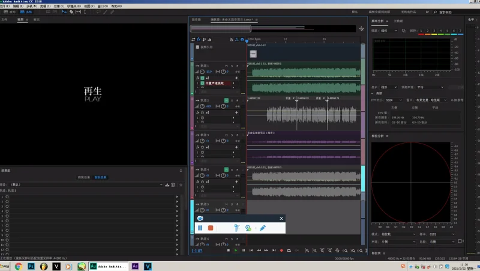Open Photoshop from the taskbar
The width and height of the screenshot is (480, 271).
[31, 266]
